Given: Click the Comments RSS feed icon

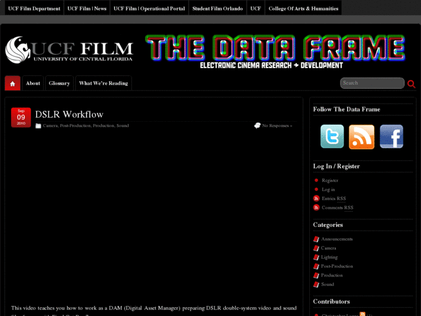Looking at the screenshot, I should [316, 208].
